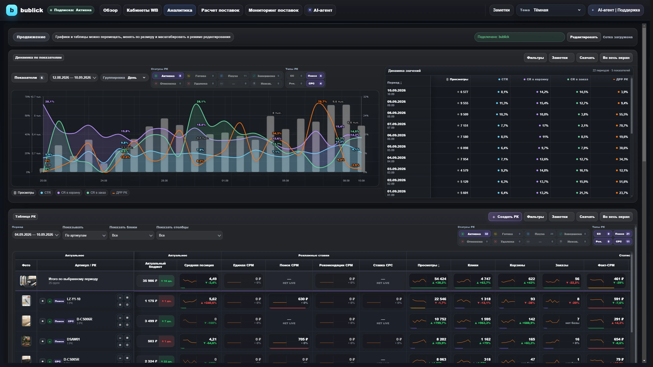Screen dimensions: 653x367
Task: Open list icon in DSAW01 row
Action: coord(127,338)
